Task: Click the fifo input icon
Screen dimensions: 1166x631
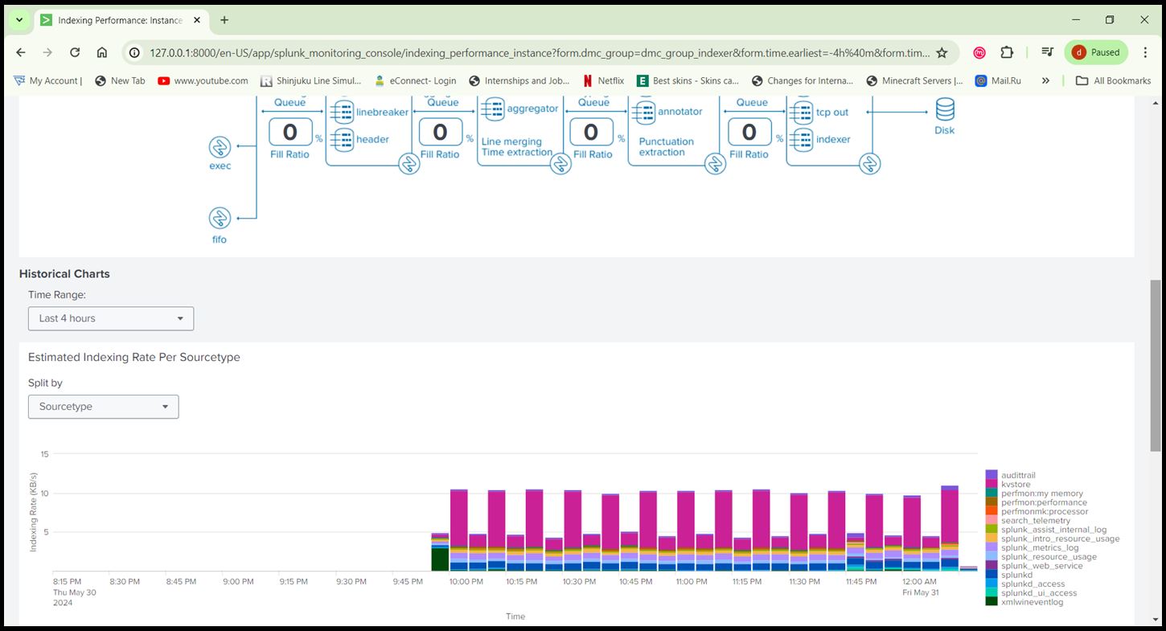Action: [220, 218]
